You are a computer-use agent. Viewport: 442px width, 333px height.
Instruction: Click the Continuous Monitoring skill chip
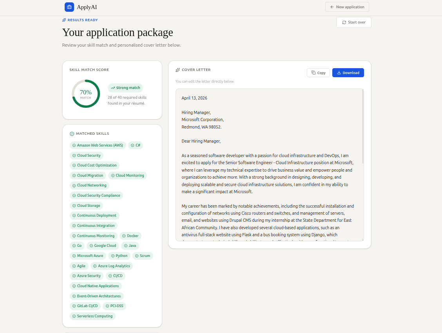tap(94, 236)
